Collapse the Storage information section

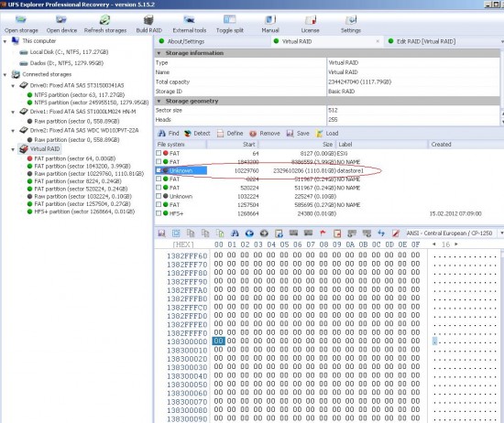(x=159, y=53)
